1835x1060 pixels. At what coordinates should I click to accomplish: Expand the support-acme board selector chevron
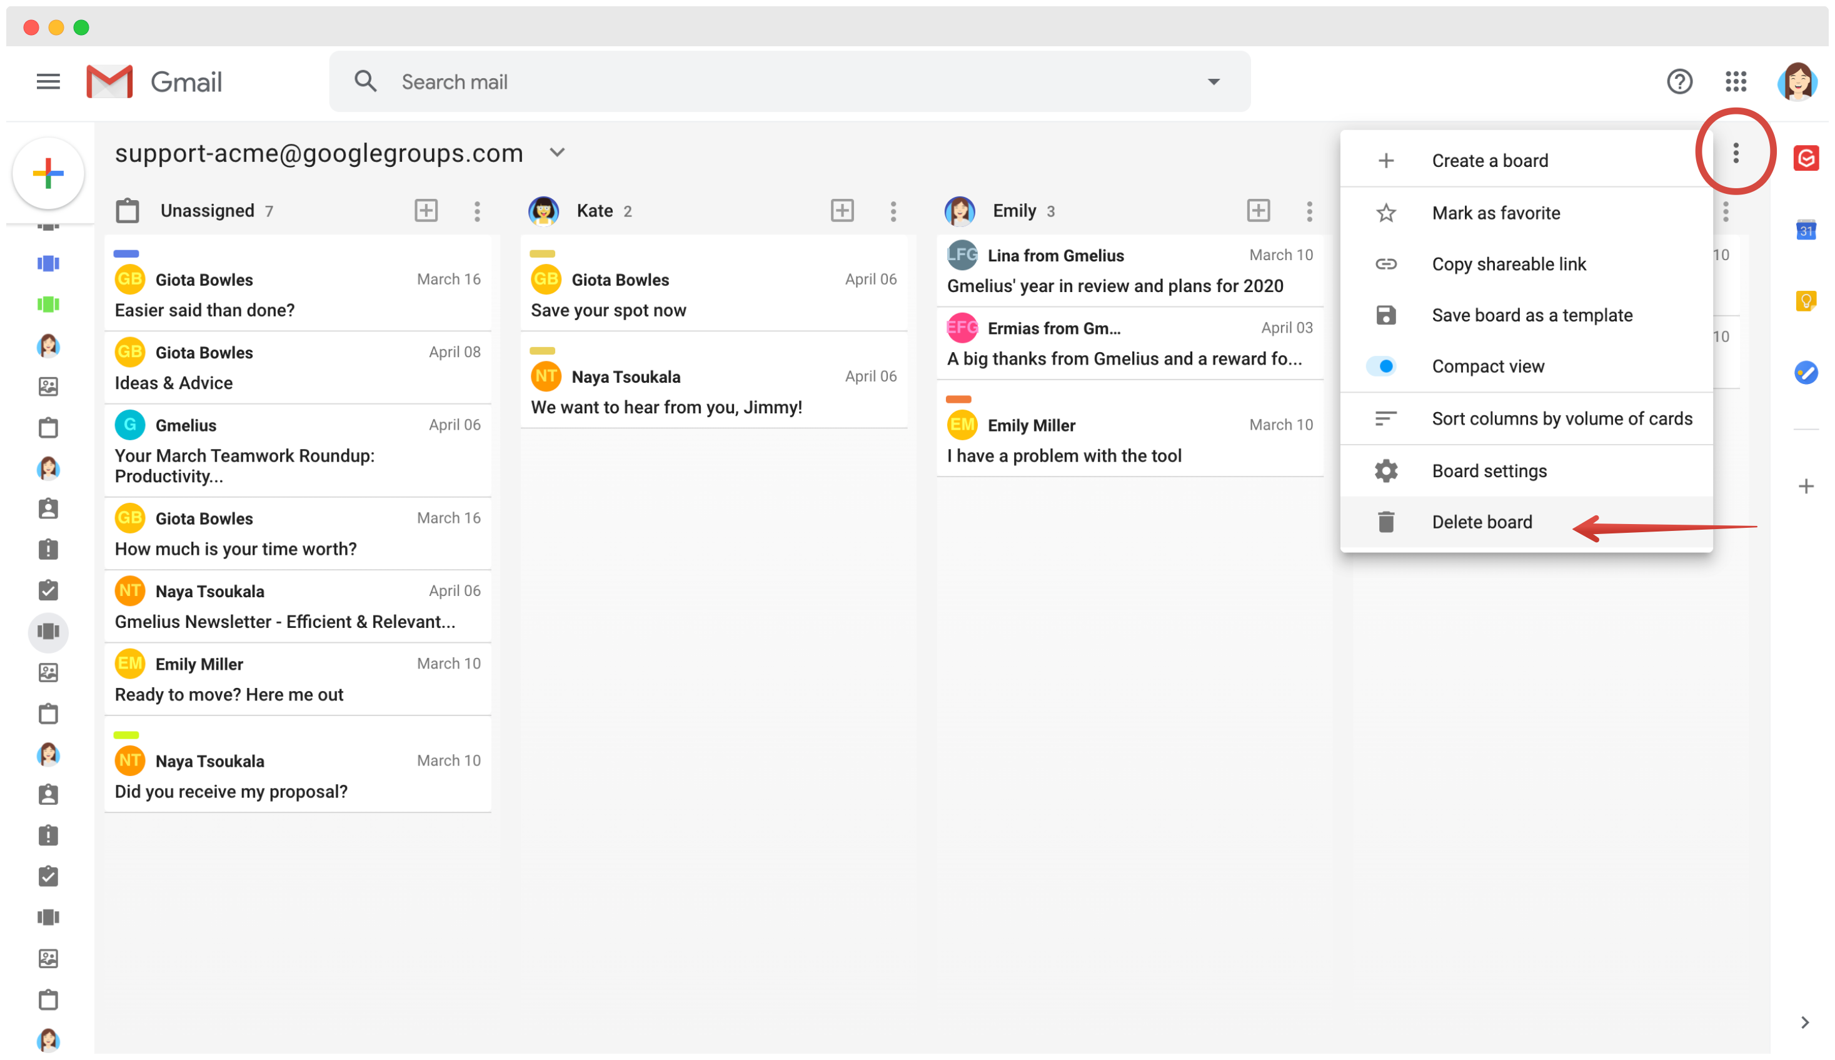[556, 152]
